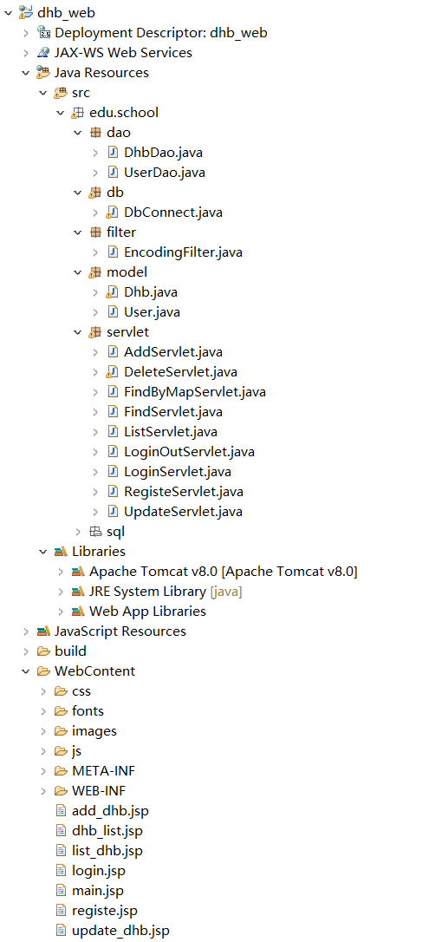The height and width of the screenshot is (942, 435).
Task: Select LoginServlet.java in the tree
Action: pos(177,471)
